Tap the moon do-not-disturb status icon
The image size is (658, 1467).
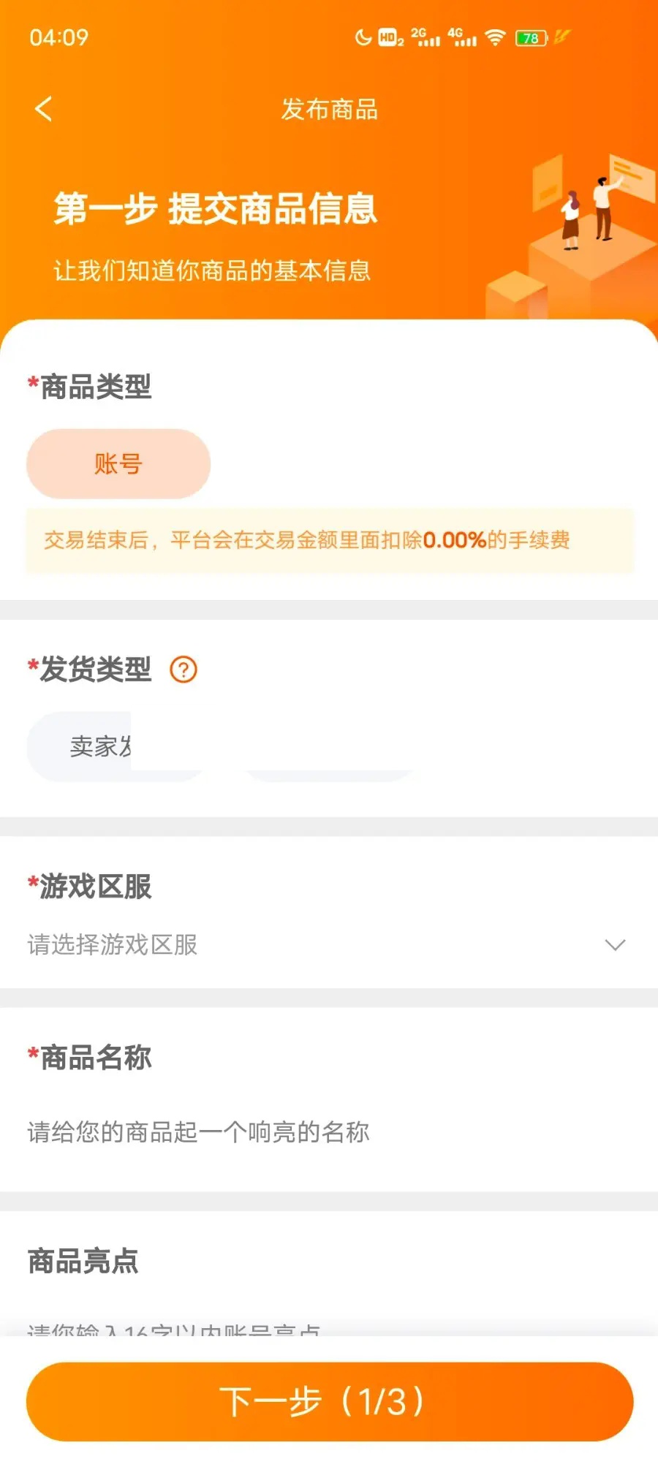pyautogui.click(x=363, y=37)
